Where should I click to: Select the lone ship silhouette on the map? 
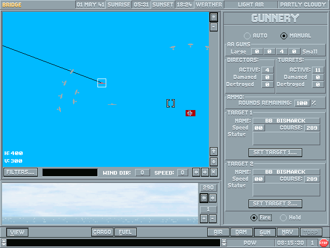112,104
